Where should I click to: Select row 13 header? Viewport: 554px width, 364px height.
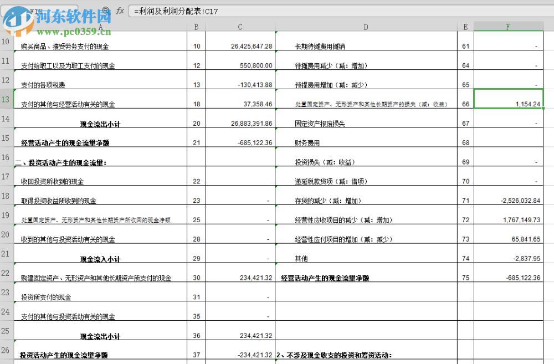tap(6, 100)
